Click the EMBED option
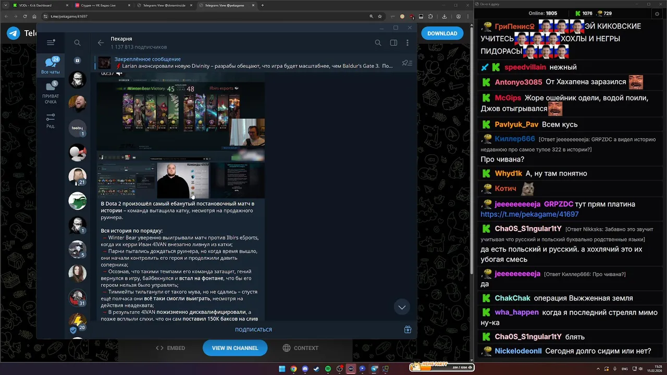Screen dimensions: 667x375 coord(170,348)
